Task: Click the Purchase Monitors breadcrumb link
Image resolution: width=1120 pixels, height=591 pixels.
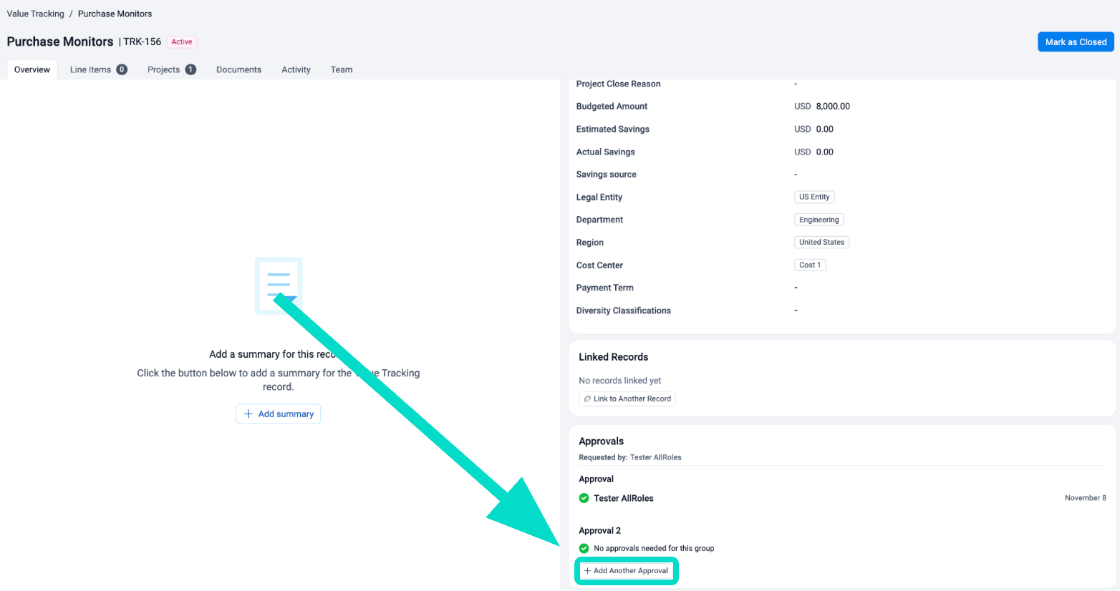Action: coord(115,14)
